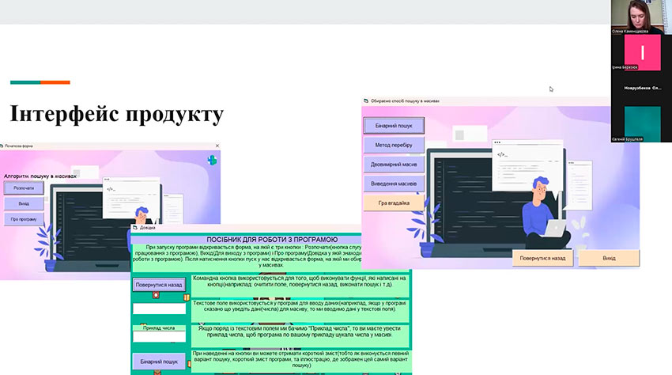Open the Про програму help button
Viewport: 672px width, 375px height.
coord(24,219)
